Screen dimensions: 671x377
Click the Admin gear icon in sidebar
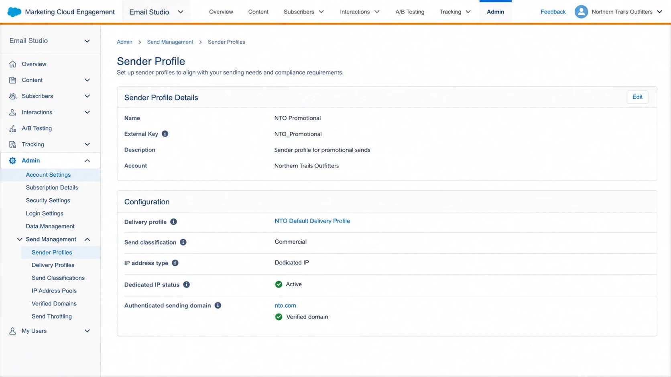point(13,161)
